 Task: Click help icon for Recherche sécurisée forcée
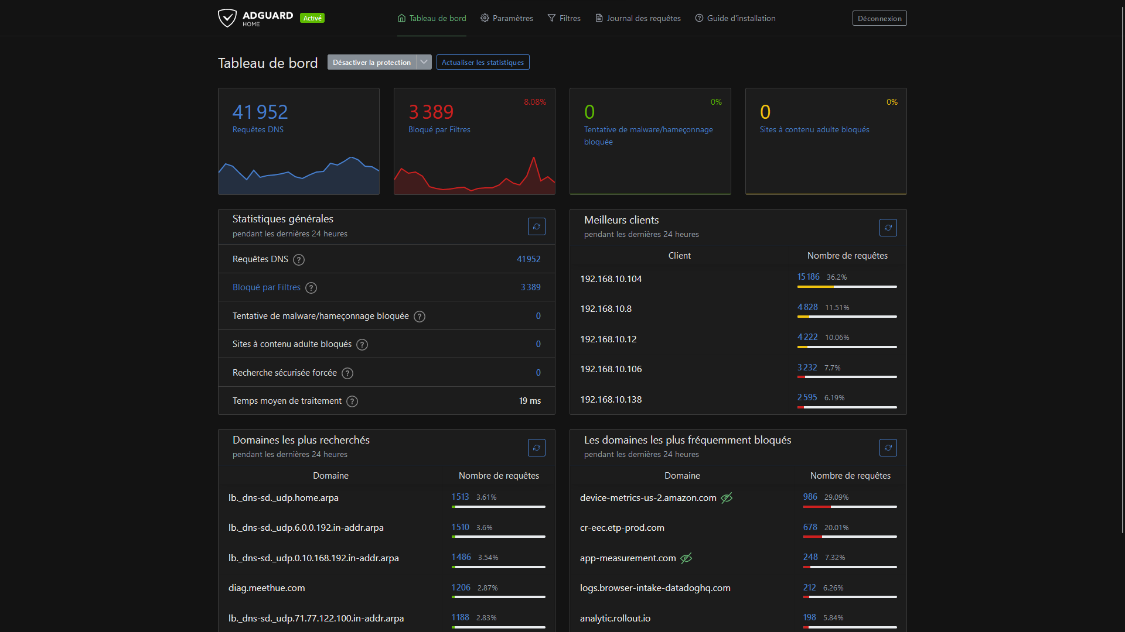point(347,373)
